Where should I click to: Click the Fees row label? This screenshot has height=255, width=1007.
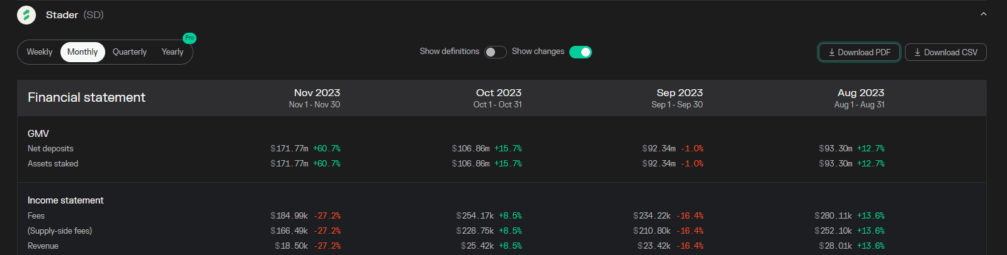tap(36, 216)
